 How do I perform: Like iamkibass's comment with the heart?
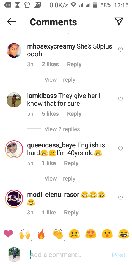pyautogui.click(x=120, y=99)
